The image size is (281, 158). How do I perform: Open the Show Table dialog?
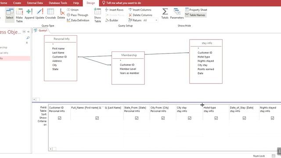[97, 15]
